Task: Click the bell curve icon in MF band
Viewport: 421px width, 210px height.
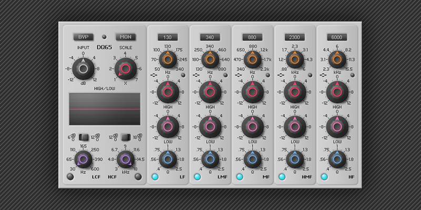Action: [238, 75]
